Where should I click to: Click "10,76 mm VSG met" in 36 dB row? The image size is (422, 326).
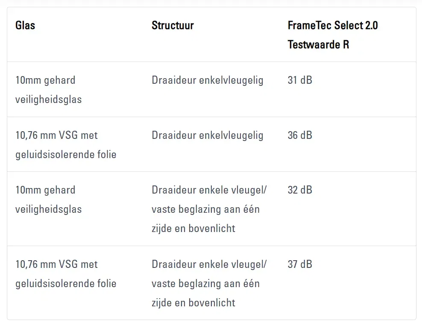pos(56,135)
